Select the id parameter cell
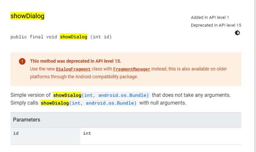Image resolution: width=256 pixels, height=152 pixels. click(x=45, y=136)
